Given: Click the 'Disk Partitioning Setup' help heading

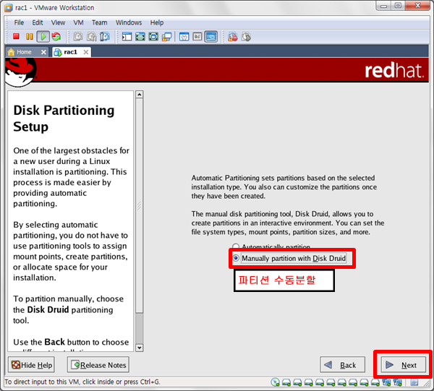Looking at the screenshot, I should 64,119.
